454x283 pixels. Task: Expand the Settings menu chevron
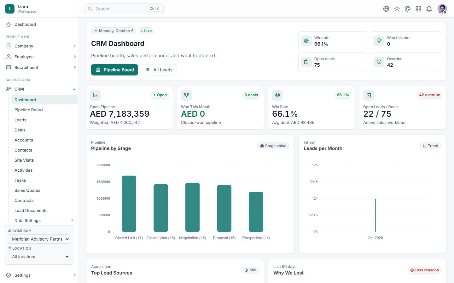75,275
